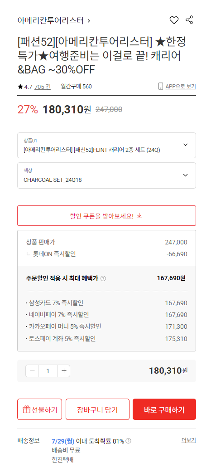Click 할인 쿠폰을 받아보세요 button
The image size is (211, 468).
(107, 215)
